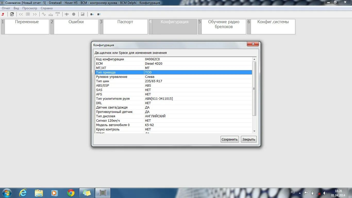Click the sticky notes taskbar icon
Image resolution: width=352 pixels, height=198 pixels.
click(x=87, y=193)
